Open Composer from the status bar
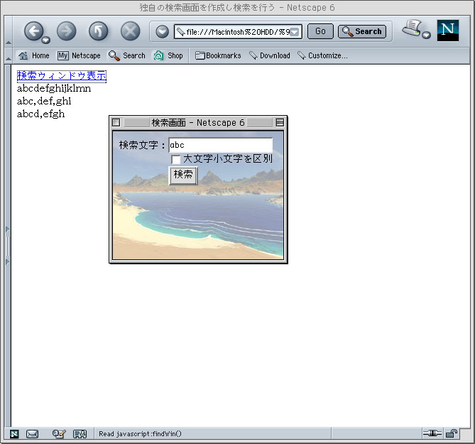Screen dimensions: 475x444 (59, 434)
